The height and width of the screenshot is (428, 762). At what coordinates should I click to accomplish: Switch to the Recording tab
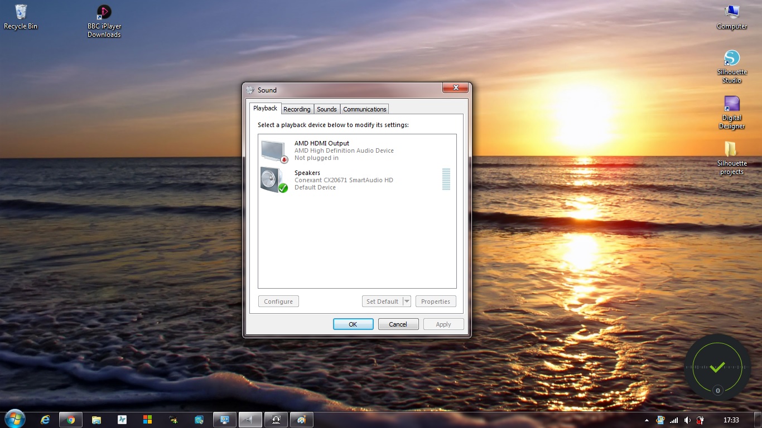point(297,109)
